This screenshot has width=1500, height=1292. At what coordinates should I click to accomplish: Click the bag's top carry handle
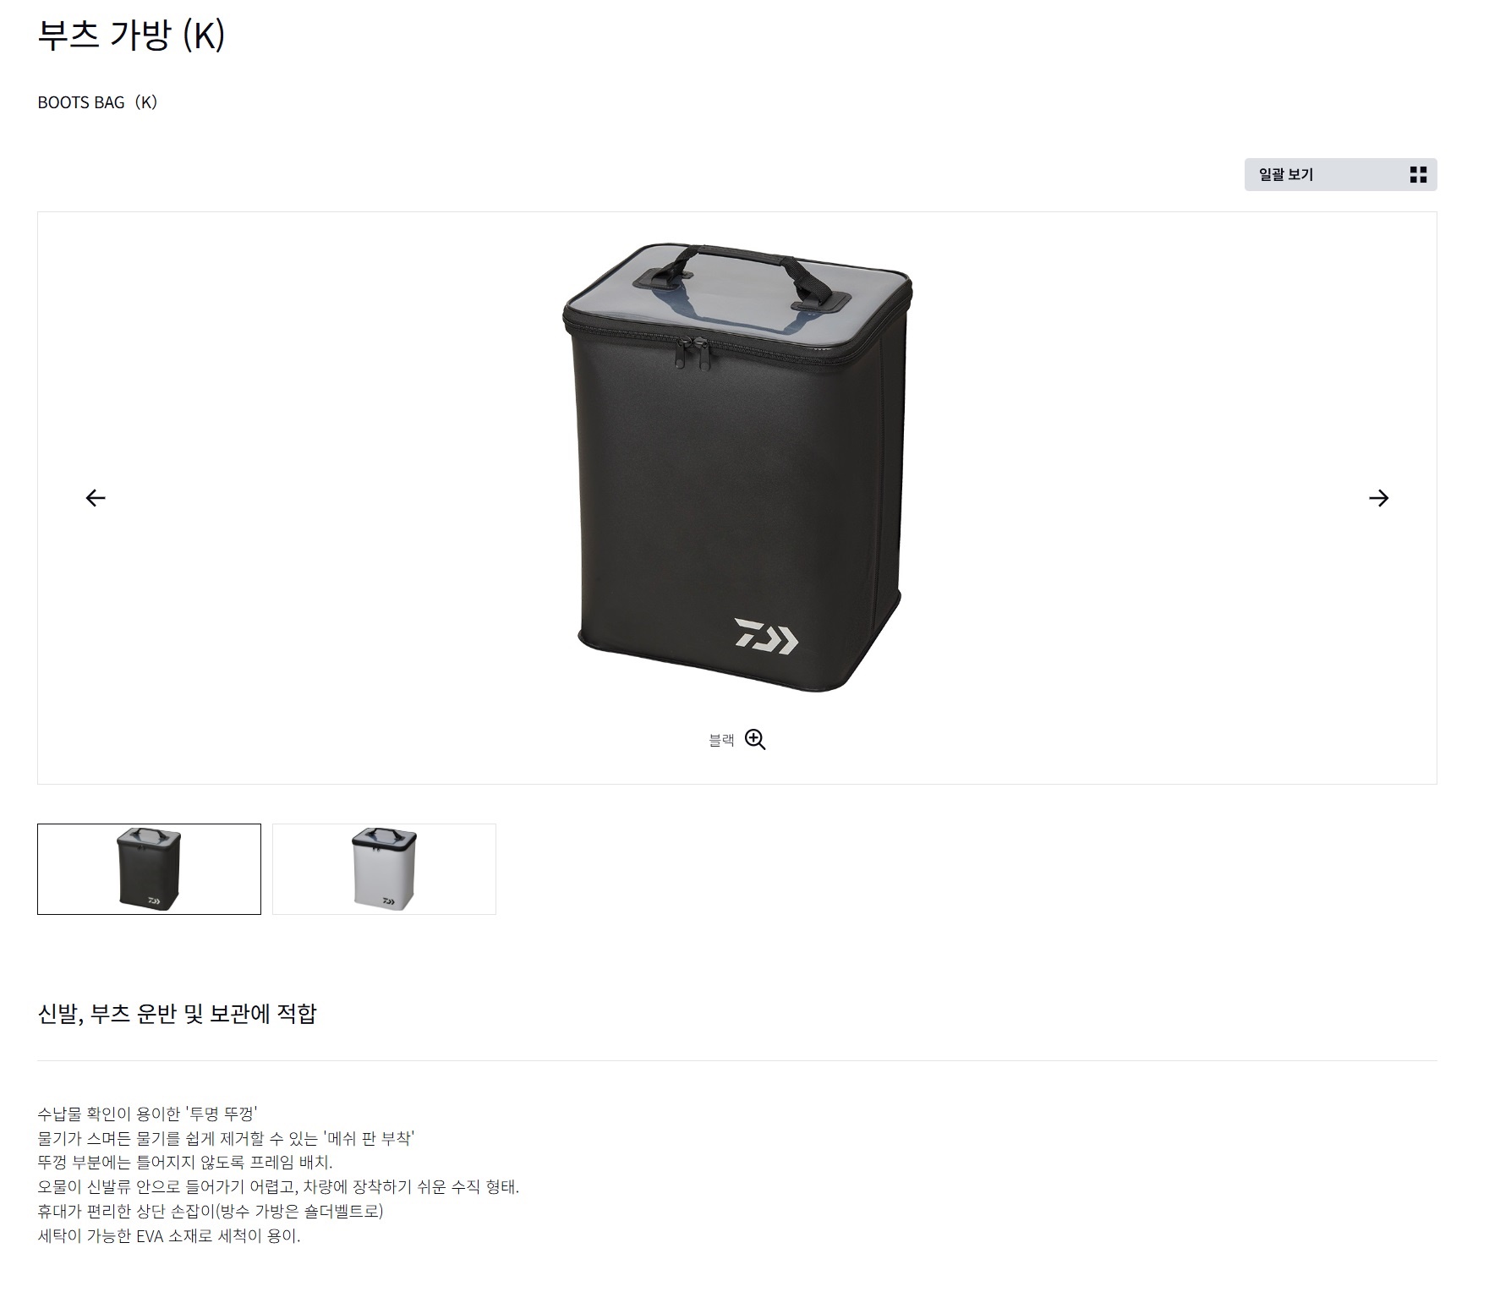pos(738,273)
